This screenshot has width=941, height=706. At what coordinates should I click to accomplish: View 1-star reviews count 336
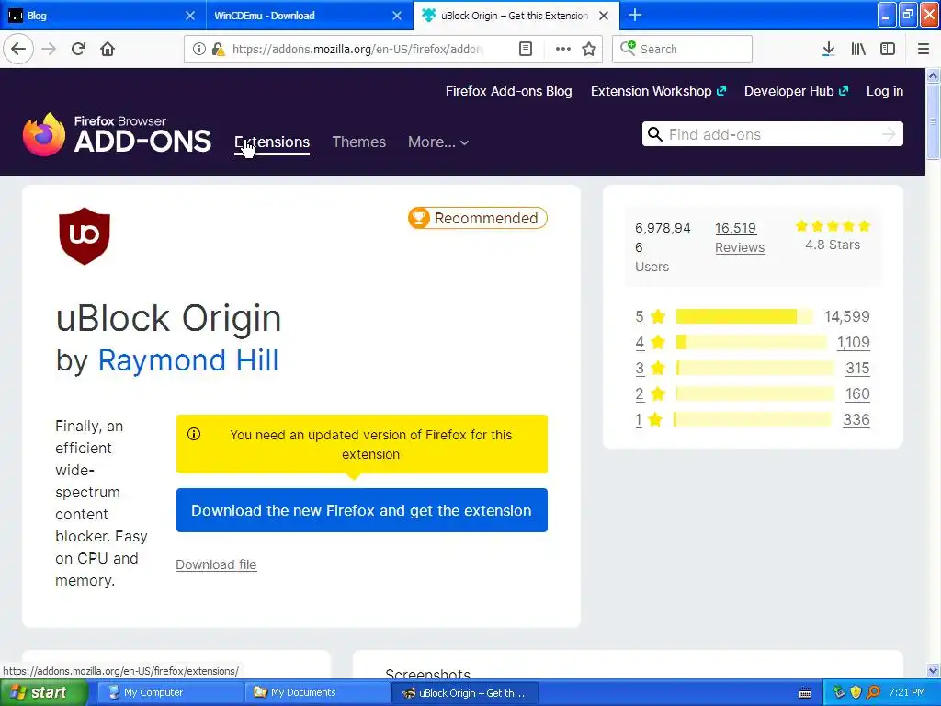(x=856, y=419)
